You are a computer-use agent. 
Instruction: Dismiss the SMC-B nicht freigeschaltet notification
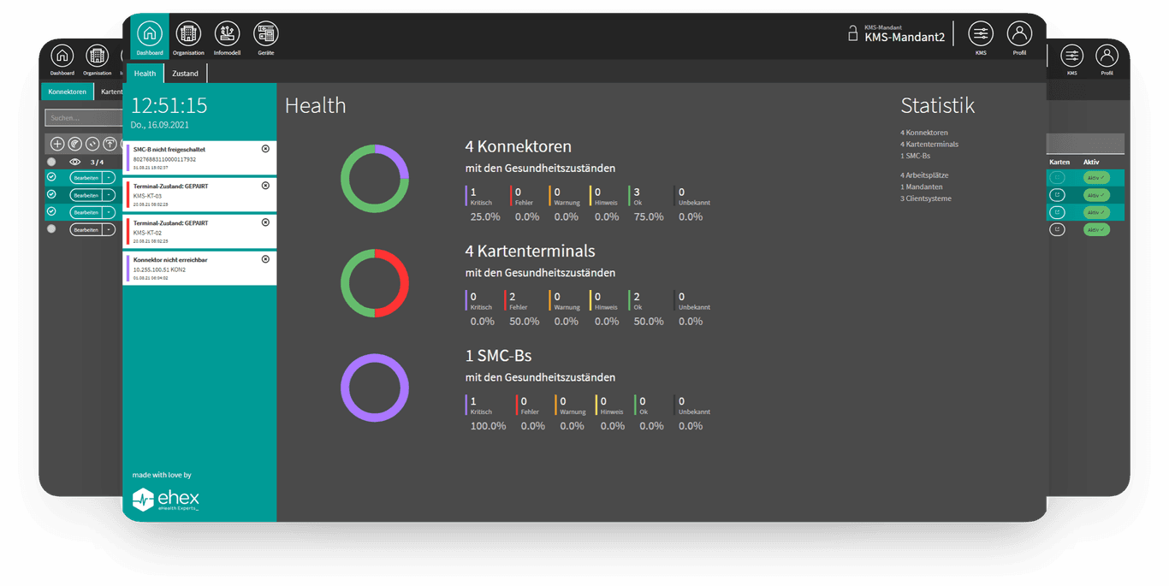pyautogui.click(x=265, y=149)
